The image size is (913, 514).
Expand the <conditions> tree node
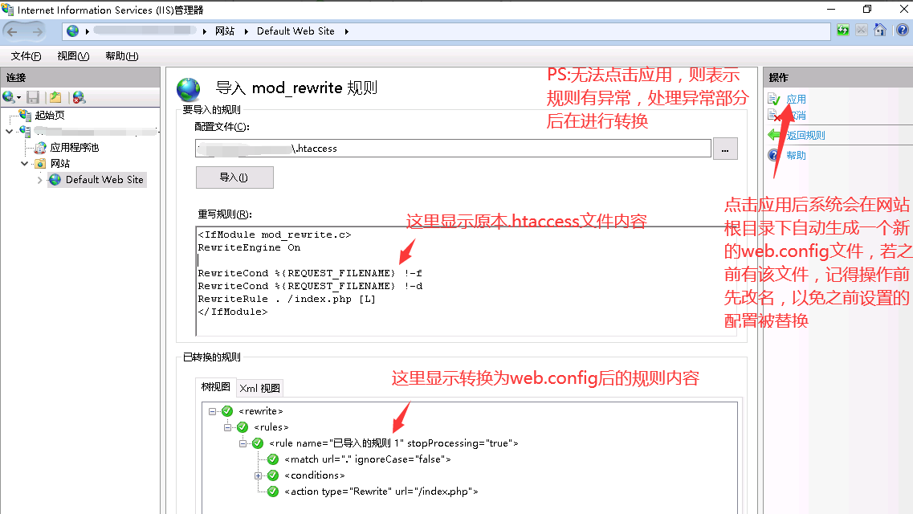click(259, 475)
